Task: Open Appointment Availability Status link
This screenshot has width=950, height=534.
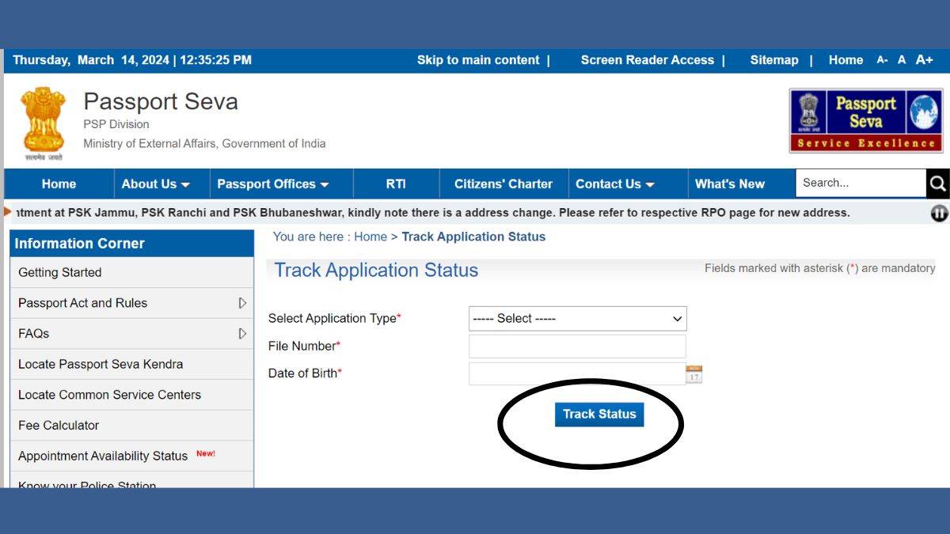Action: tap(131, 456)
